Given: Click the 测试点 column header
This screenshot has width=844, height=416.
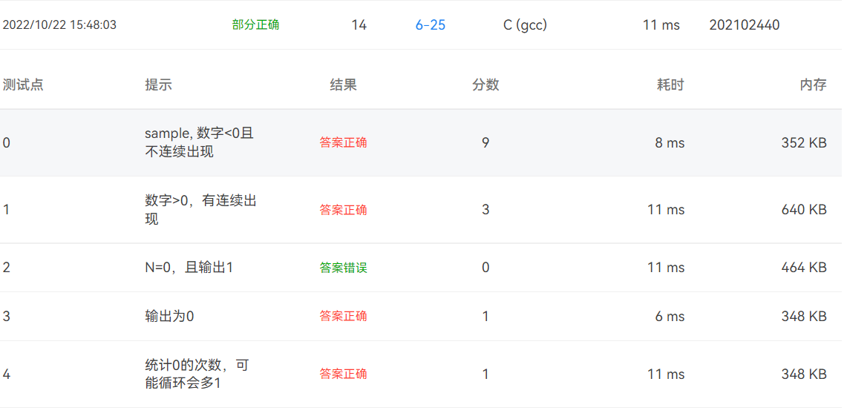Looking at the screenshot, I should [23, 85].
